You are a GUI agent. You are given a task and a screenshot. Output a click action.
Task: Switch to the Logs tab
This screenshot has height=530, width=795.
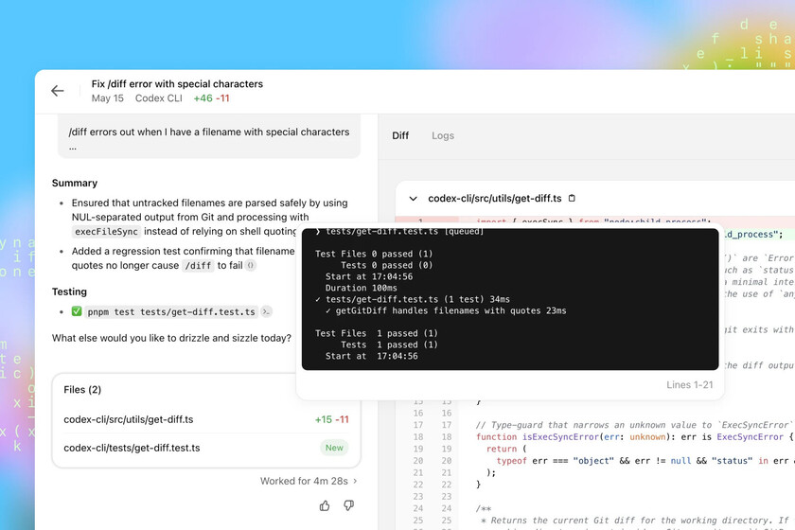(443, 135)
